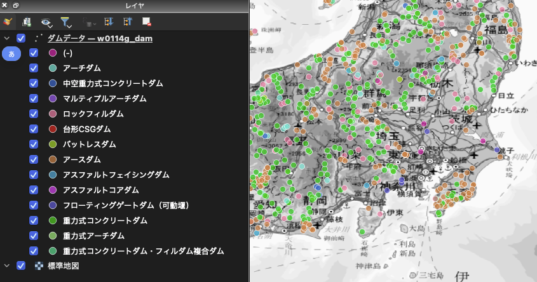Uncheck the (-) category checkbox
Screen dimensions: 537x282
[x=34, y=53]
